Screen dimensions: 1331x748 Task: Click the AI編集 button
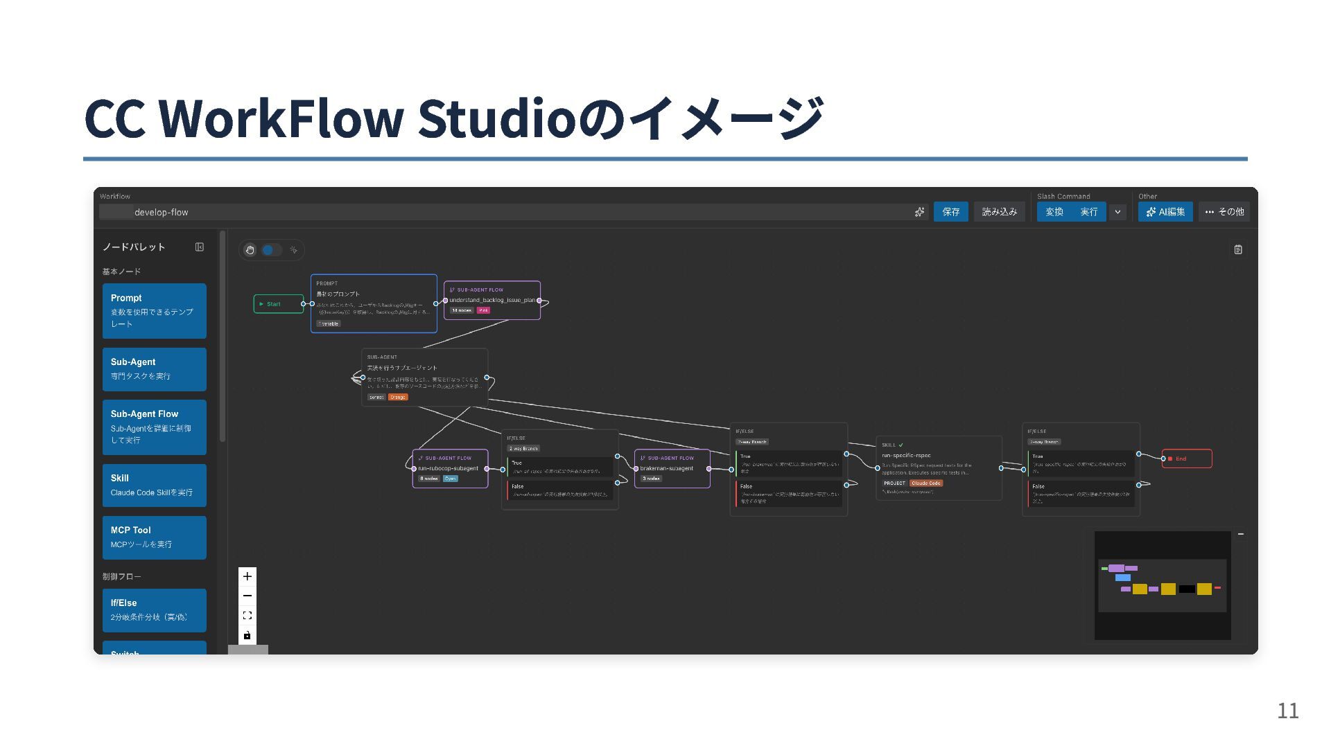1165,212
